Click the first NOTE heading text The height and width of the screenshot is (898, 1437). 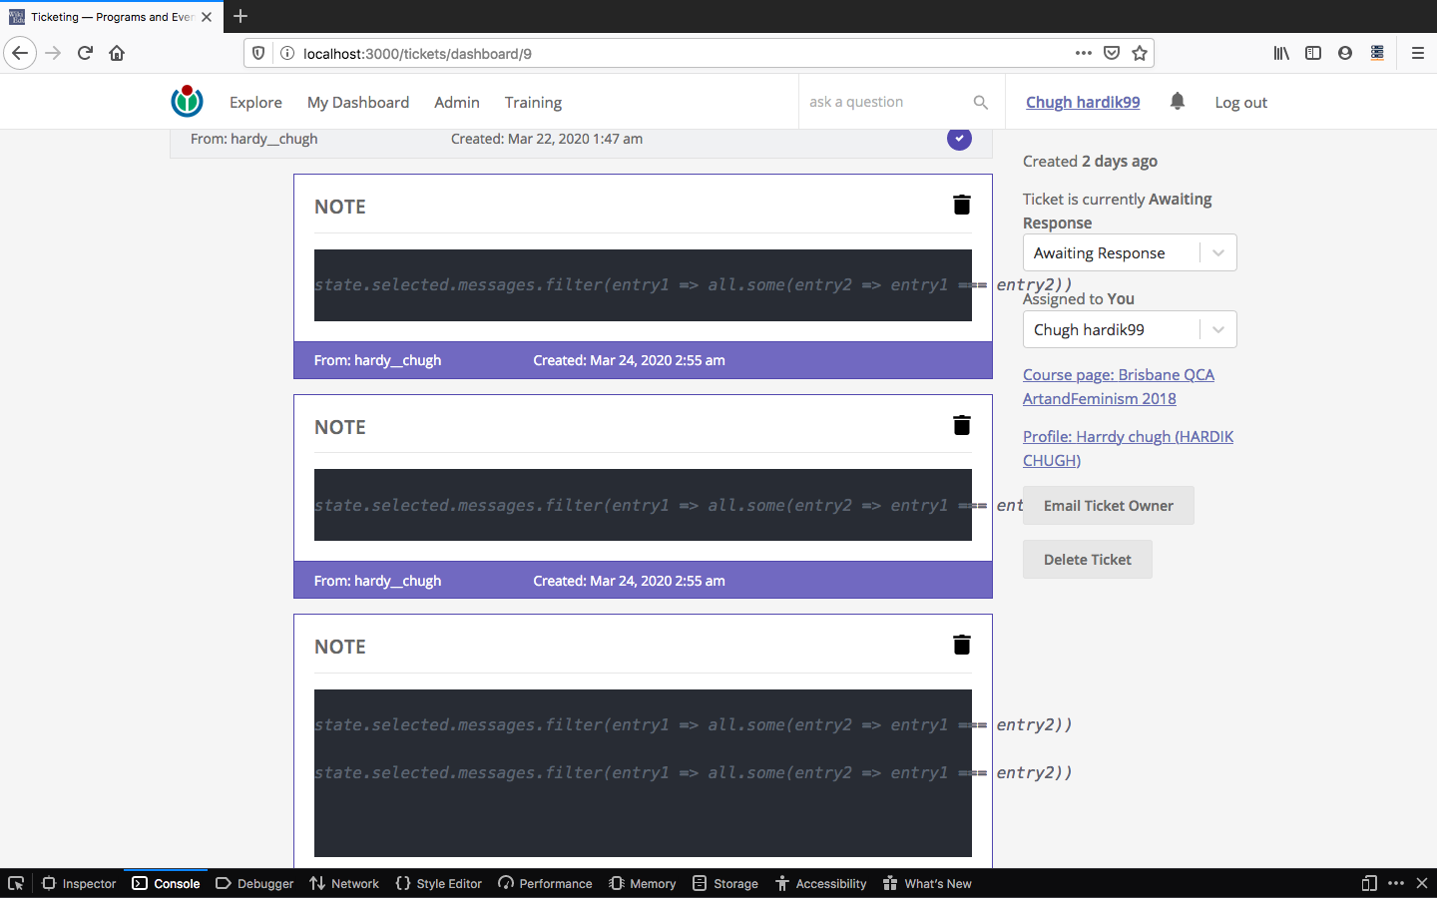point(339,207)
